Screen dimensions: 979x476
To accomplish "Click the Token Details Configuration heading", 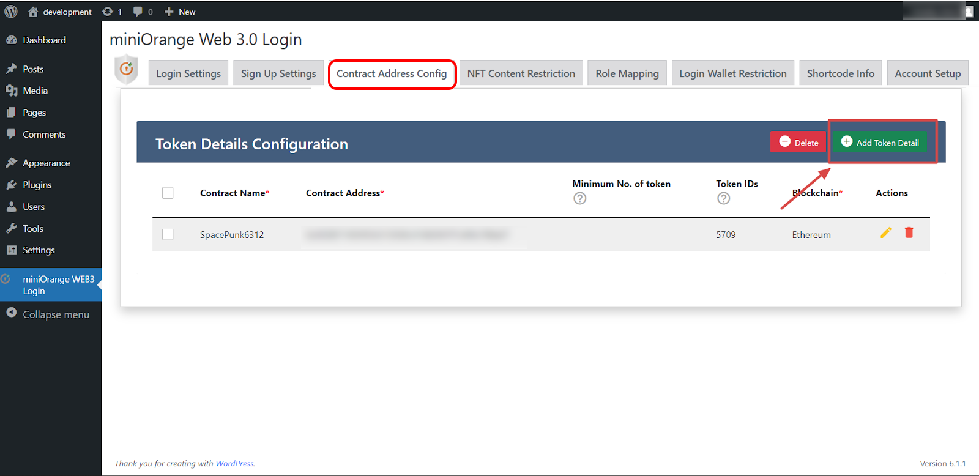I will click(251, 144).
